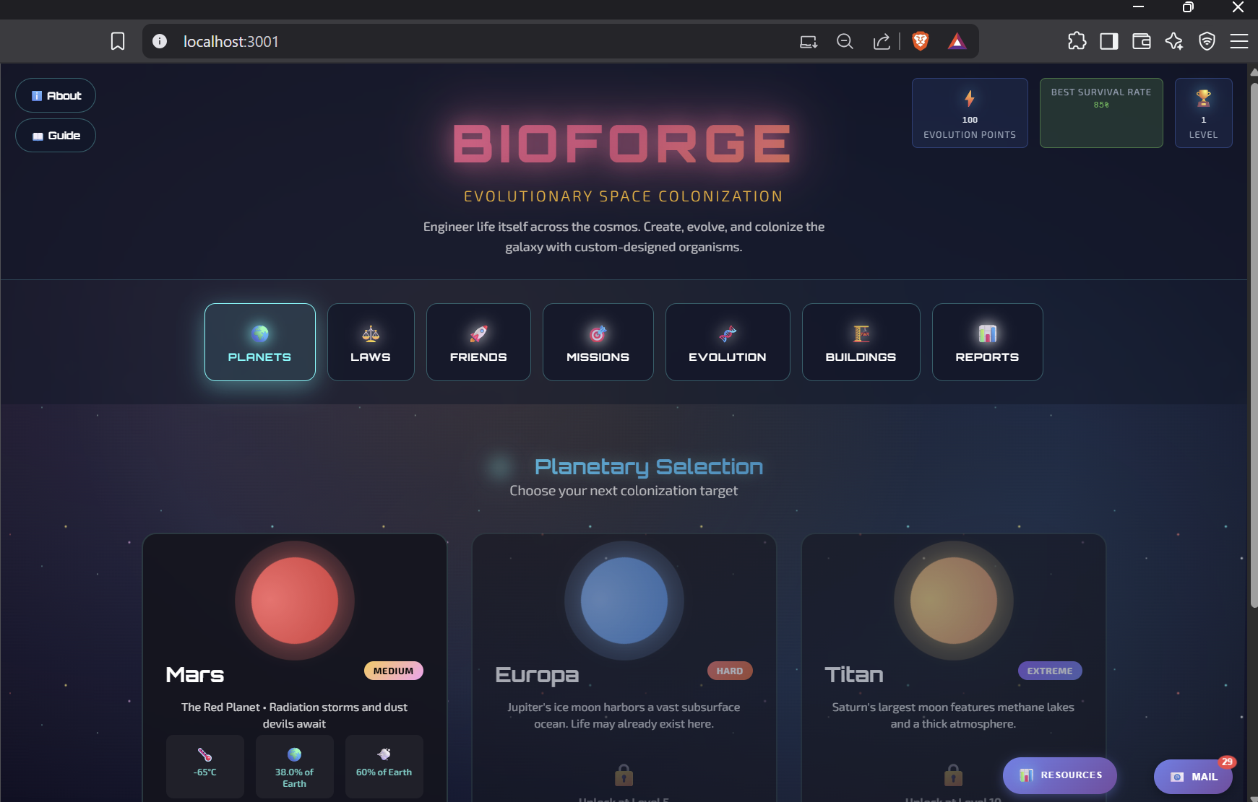Open the Guide panel
This screenshot has height=802, width=1258.
tap(56, 135)
